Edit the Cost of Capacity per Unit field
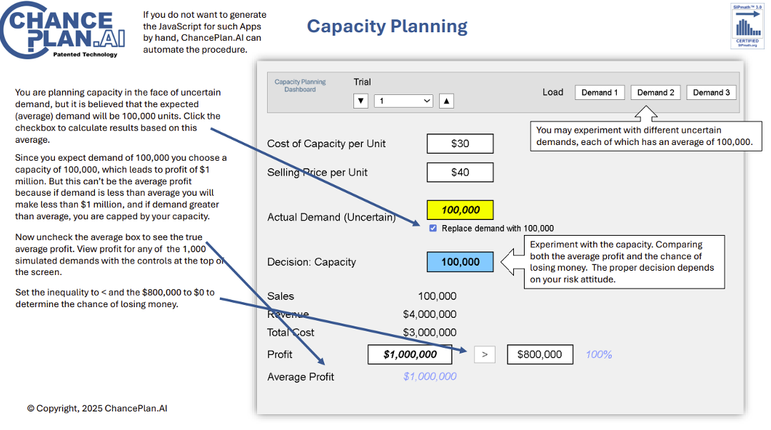The image size is (771, 430). 460,144
